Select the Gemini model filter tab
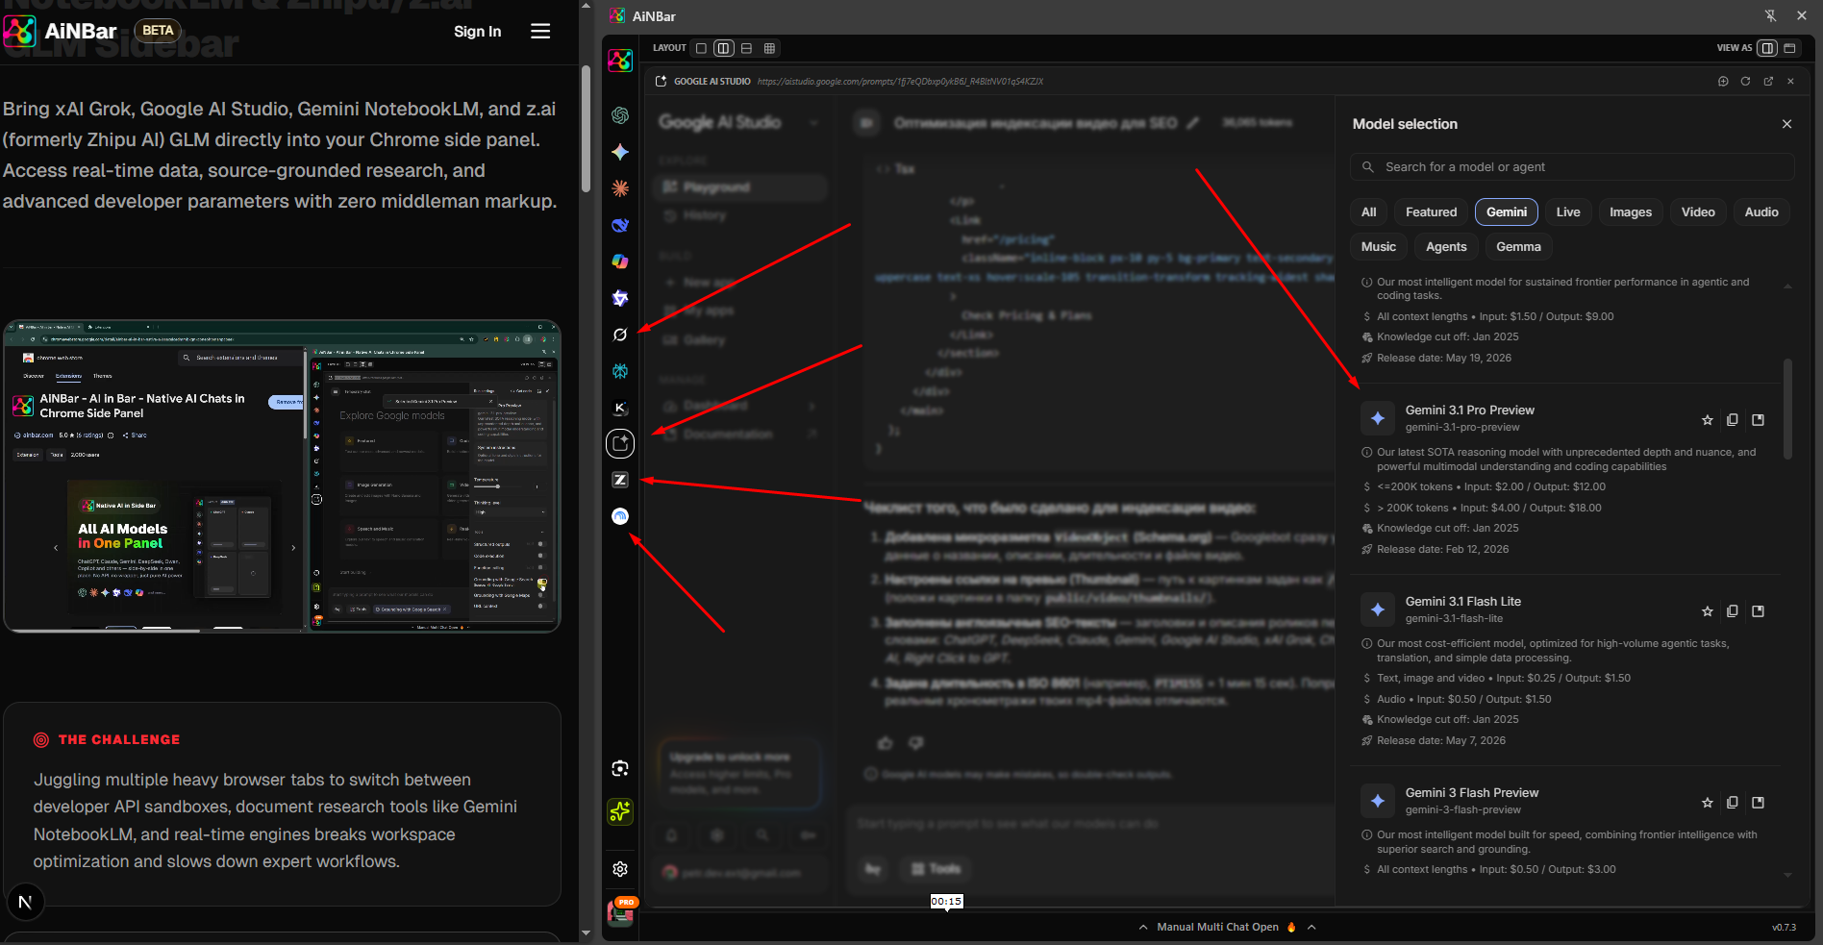1823x945 pixels. click(x=1507, y=212)
